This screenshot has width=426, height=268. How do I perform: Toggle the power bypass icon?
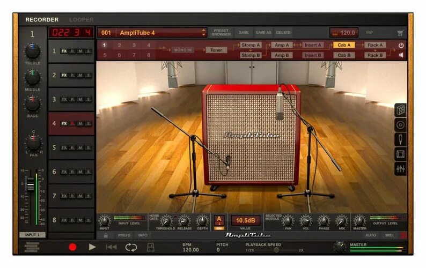click(x=401, y=46)
